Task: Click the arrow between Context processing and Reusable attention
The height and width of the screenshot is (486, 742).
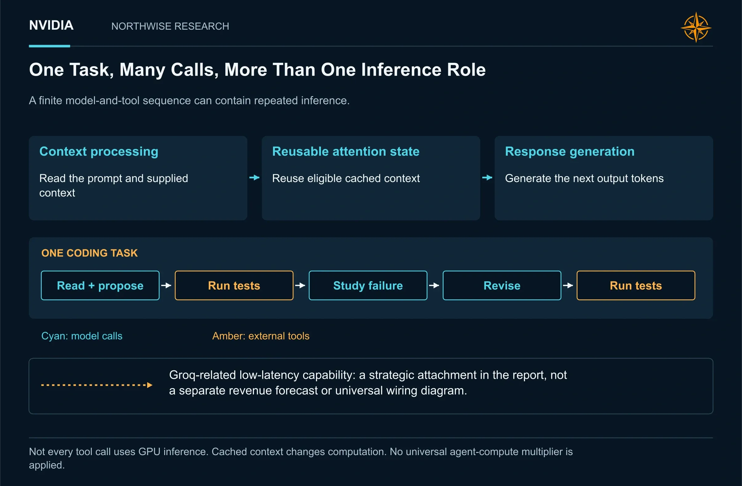Action: click(254, 178)
